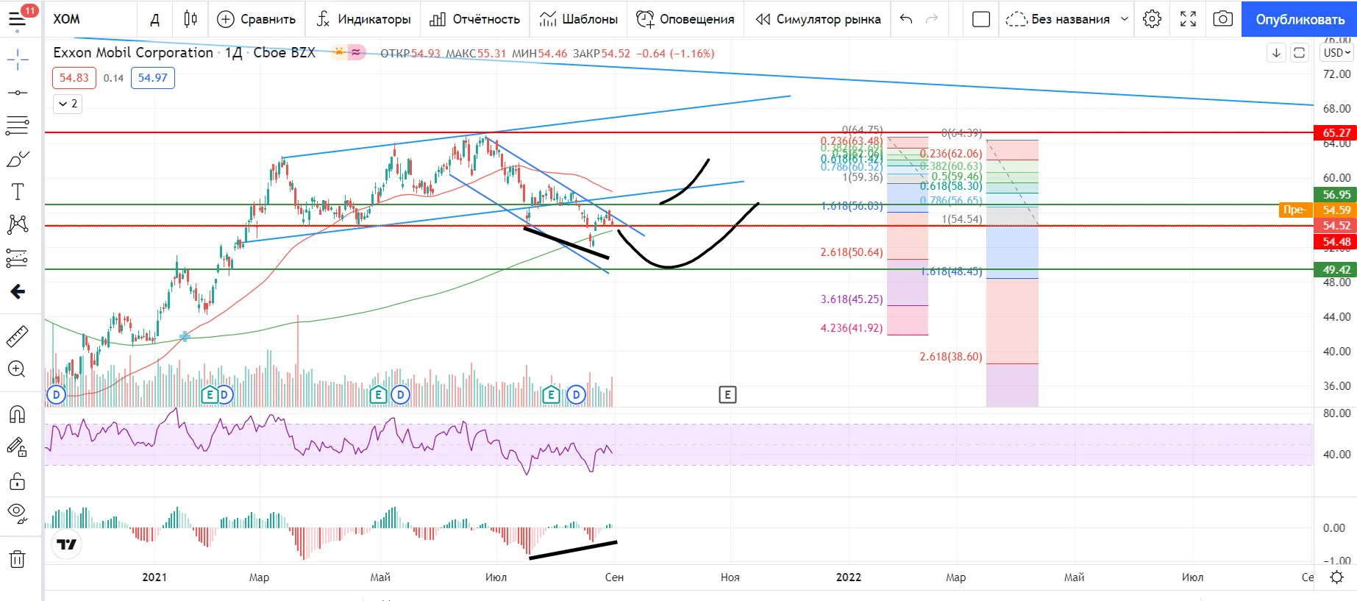
Task: Expand the collapsed indicators legend showing 2
Action: pos(67,104)
